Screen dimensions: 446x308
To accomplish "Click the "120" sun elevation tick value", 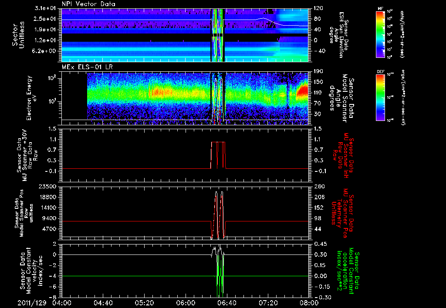I will point(318,8).
